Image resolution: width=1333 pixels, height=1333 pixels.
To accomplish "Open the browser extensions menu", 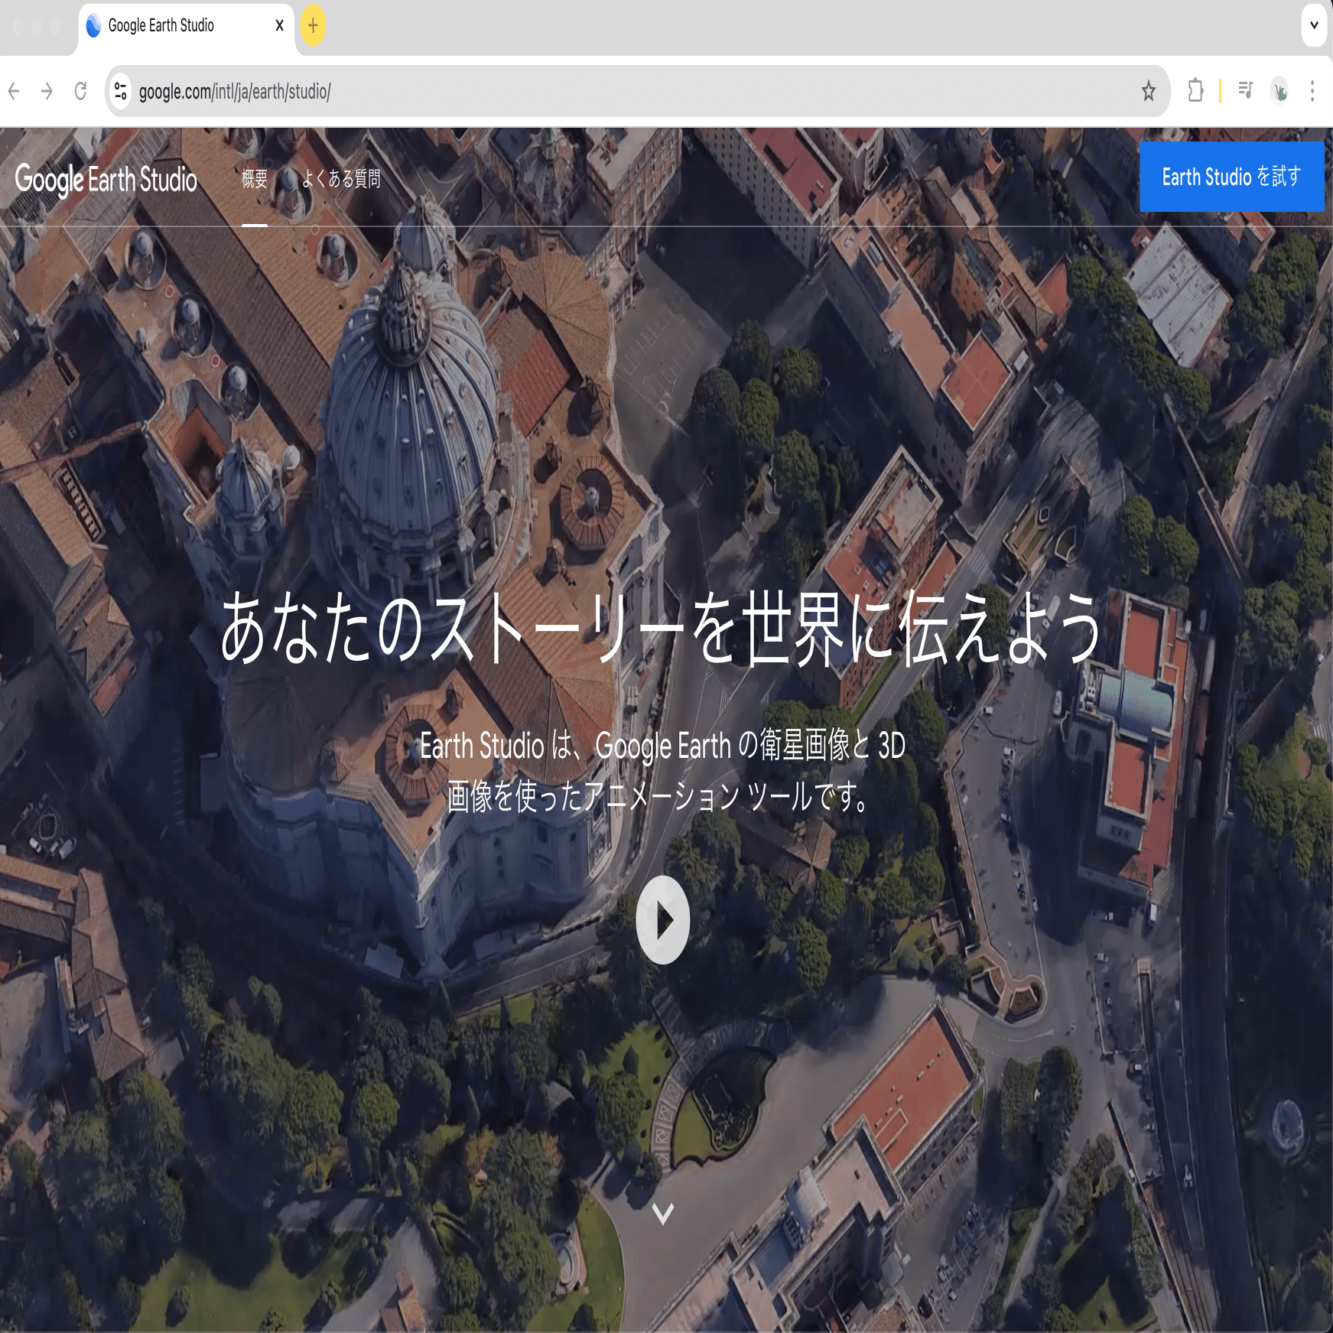I will click(x=1195, y=91).
